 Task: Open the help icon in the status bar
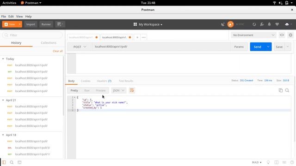point(292,162)
